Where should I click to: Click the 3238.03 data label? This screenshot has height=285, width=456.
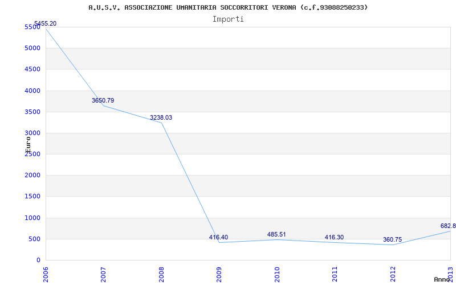(161, 117)
